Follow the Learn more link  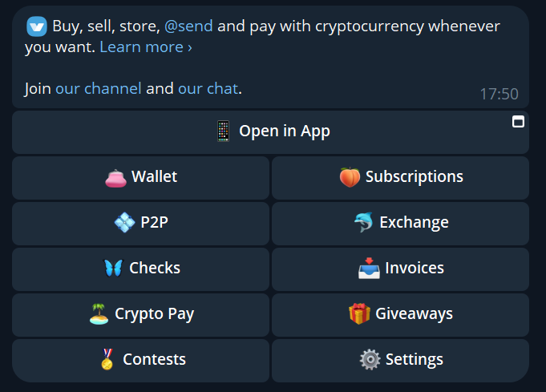pyautogui.click(x=146, y=47)
